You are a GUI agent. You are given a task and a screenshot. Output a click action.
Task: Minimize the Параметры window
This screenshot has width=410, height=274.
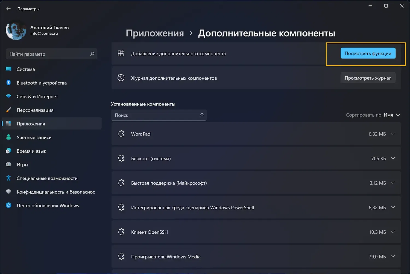point(370,6)
